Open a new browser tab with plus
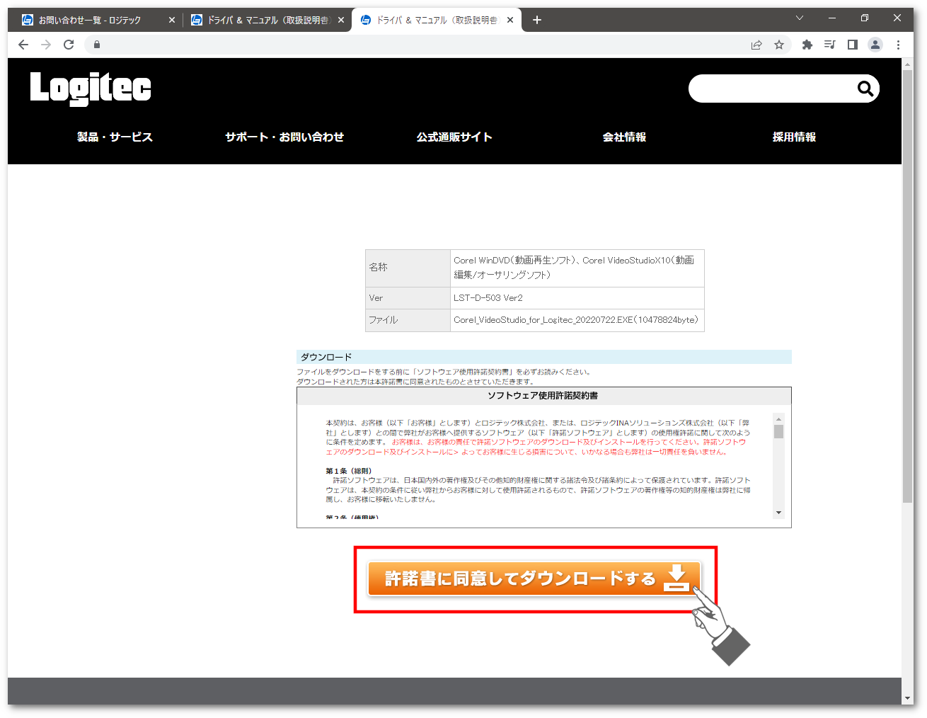Screen dimensions: 927x718 pos(537,20)
